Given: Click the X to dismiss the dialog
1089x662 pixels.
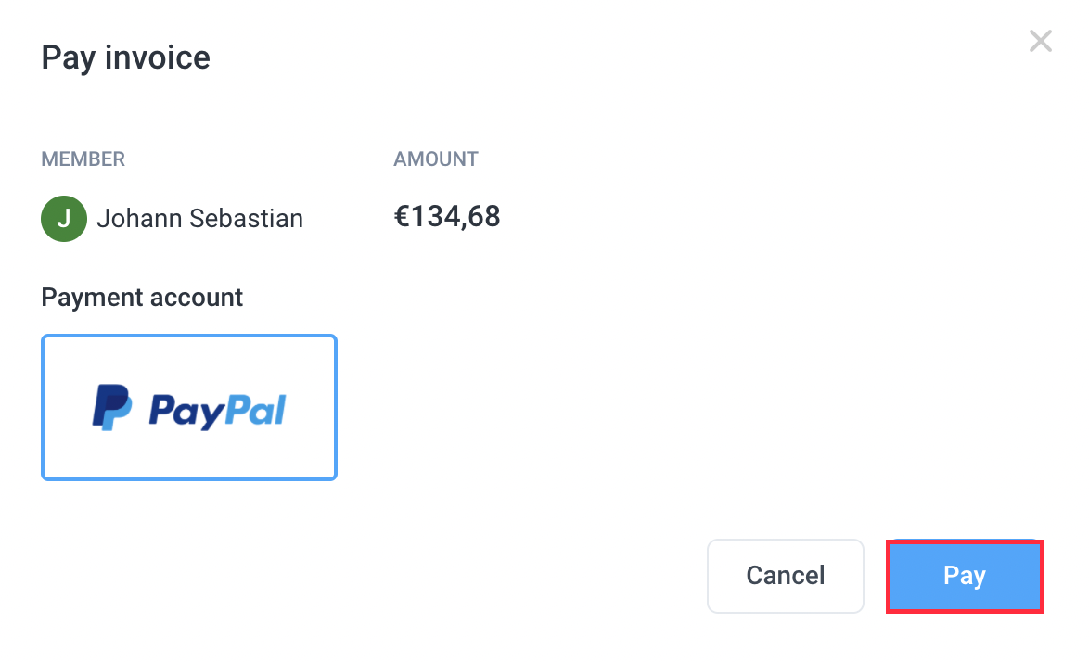Looking at the screenshot, I should click(1040, 41).
